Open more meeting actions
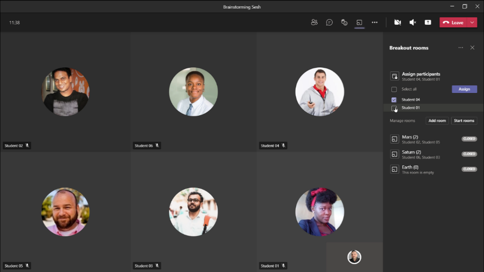 [x=374, y=22]
